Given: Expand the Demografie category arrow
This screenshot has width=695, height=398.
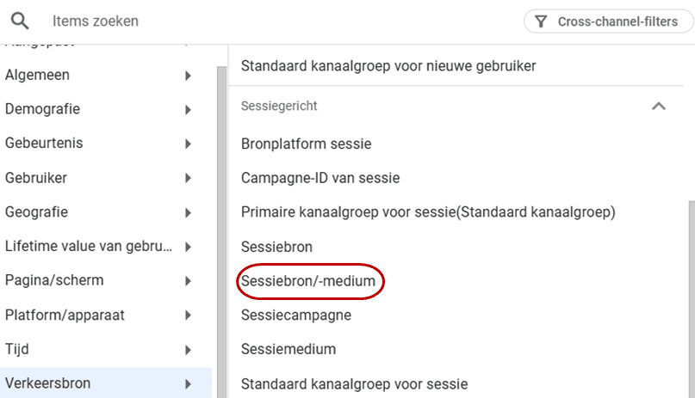Looking at the screenshot, I should tap(188, 110).
